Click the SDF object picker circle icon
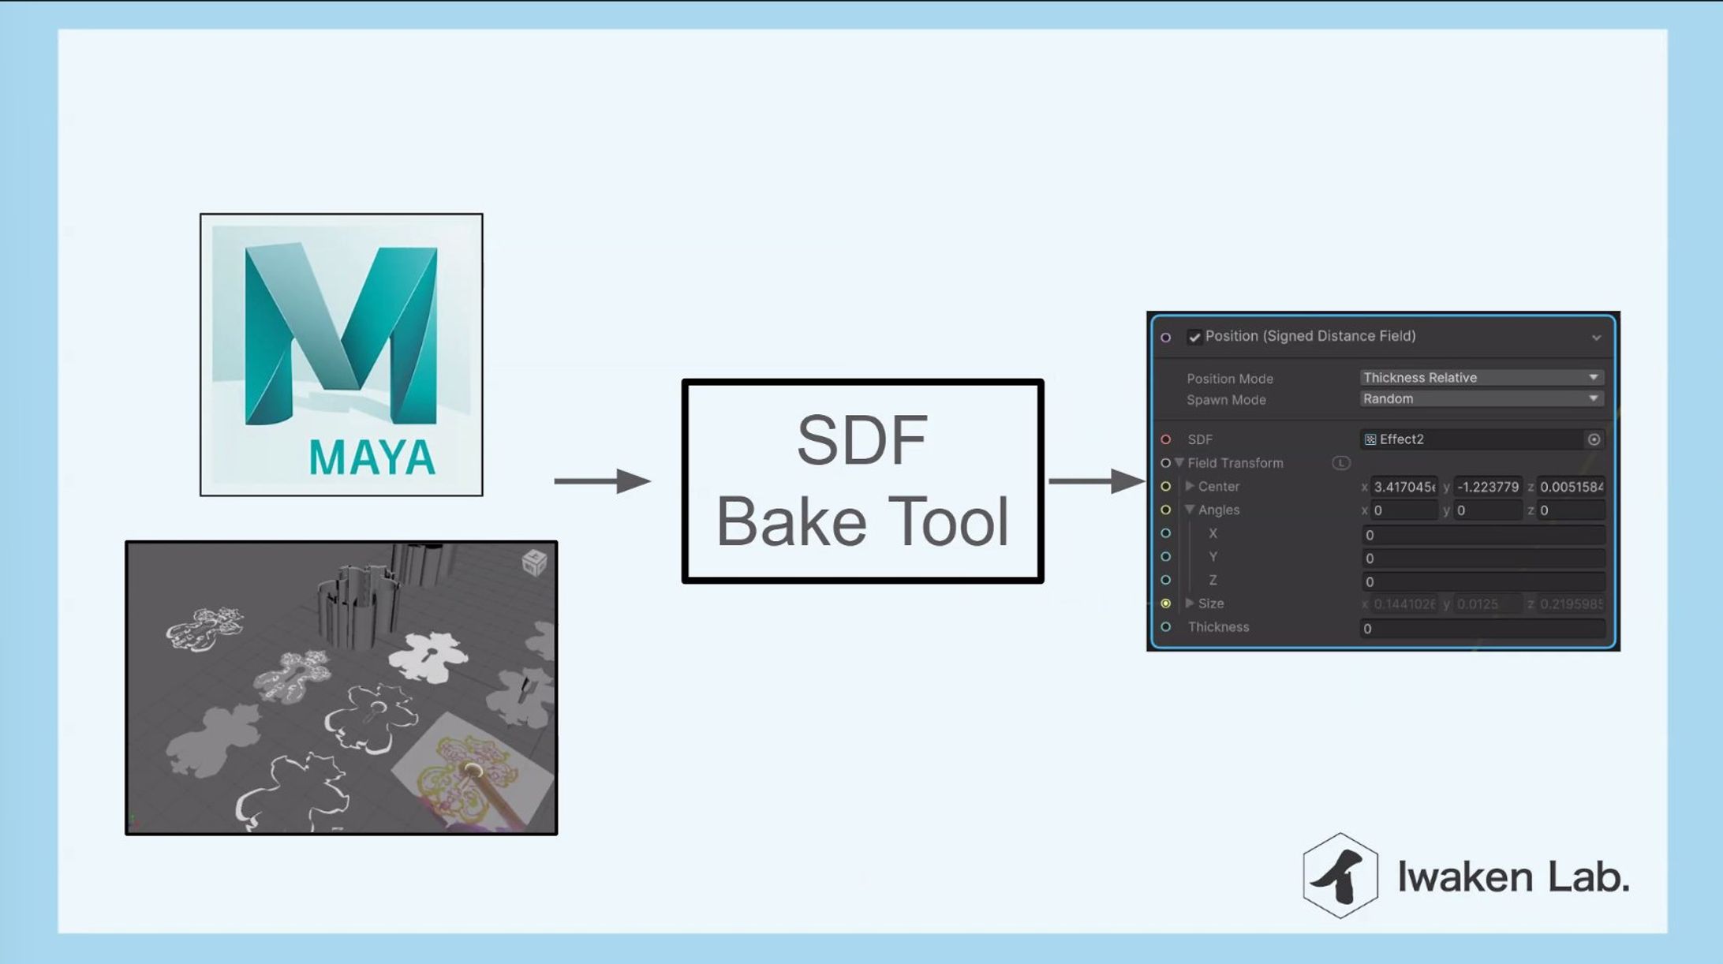Screen dimensions: 1723x964 [1594, 439]
